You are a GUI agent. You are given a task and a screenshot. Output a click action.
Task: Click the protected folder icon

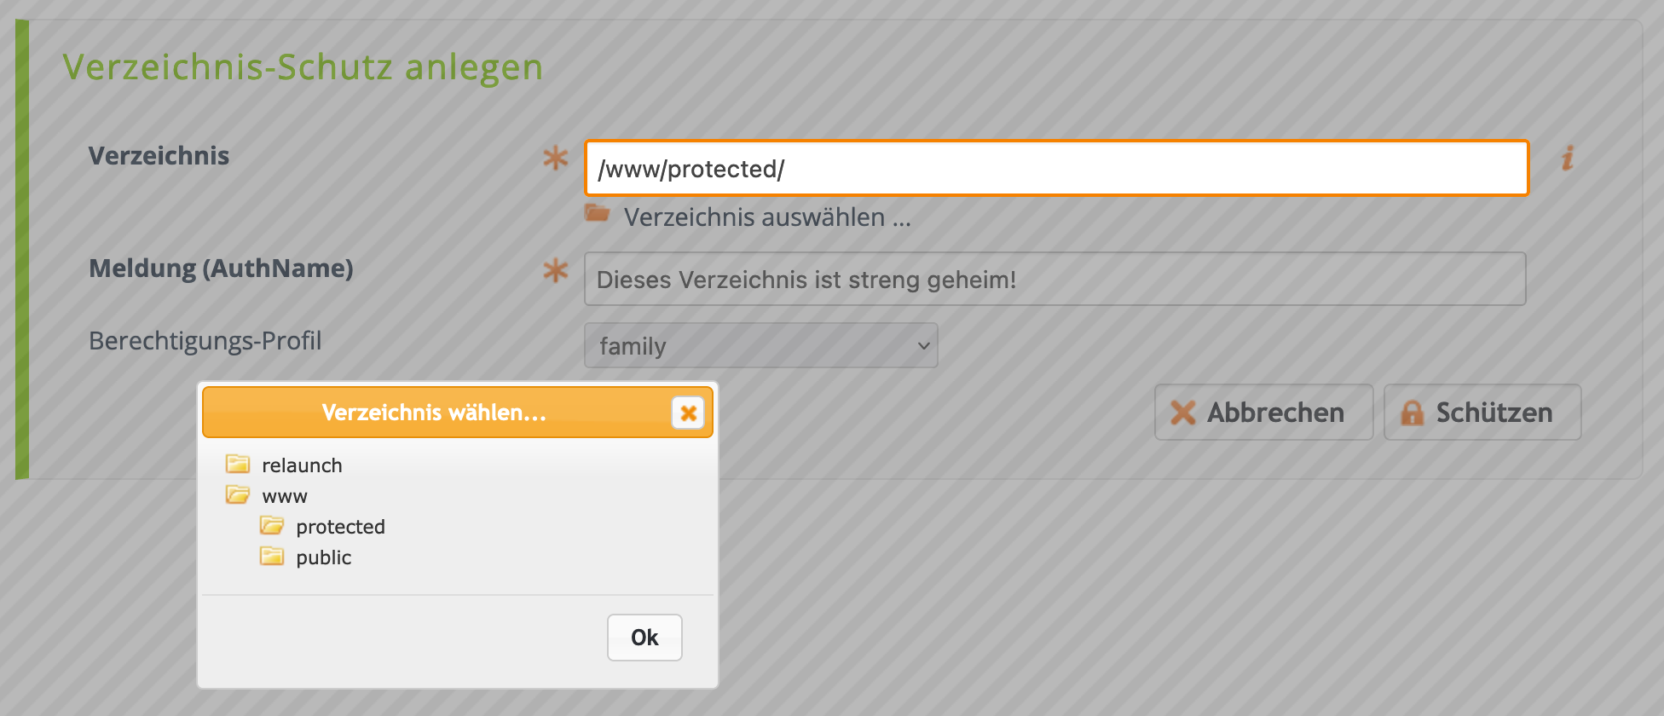coord(272,525)
